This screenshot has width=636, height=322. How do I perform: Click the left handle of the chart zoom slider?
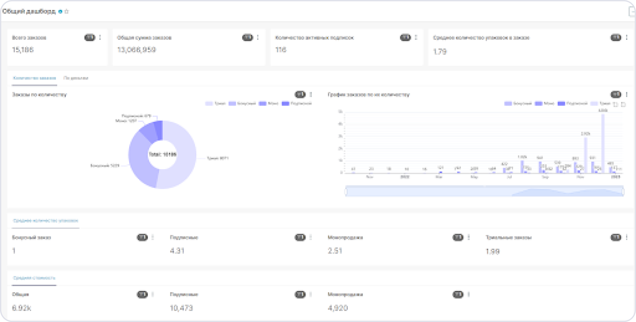pos(346,191)
